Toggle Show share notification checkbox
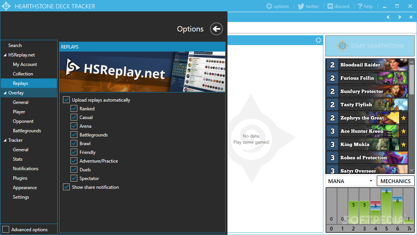Screen dimensions: 417x235 [x=66, y=187]
